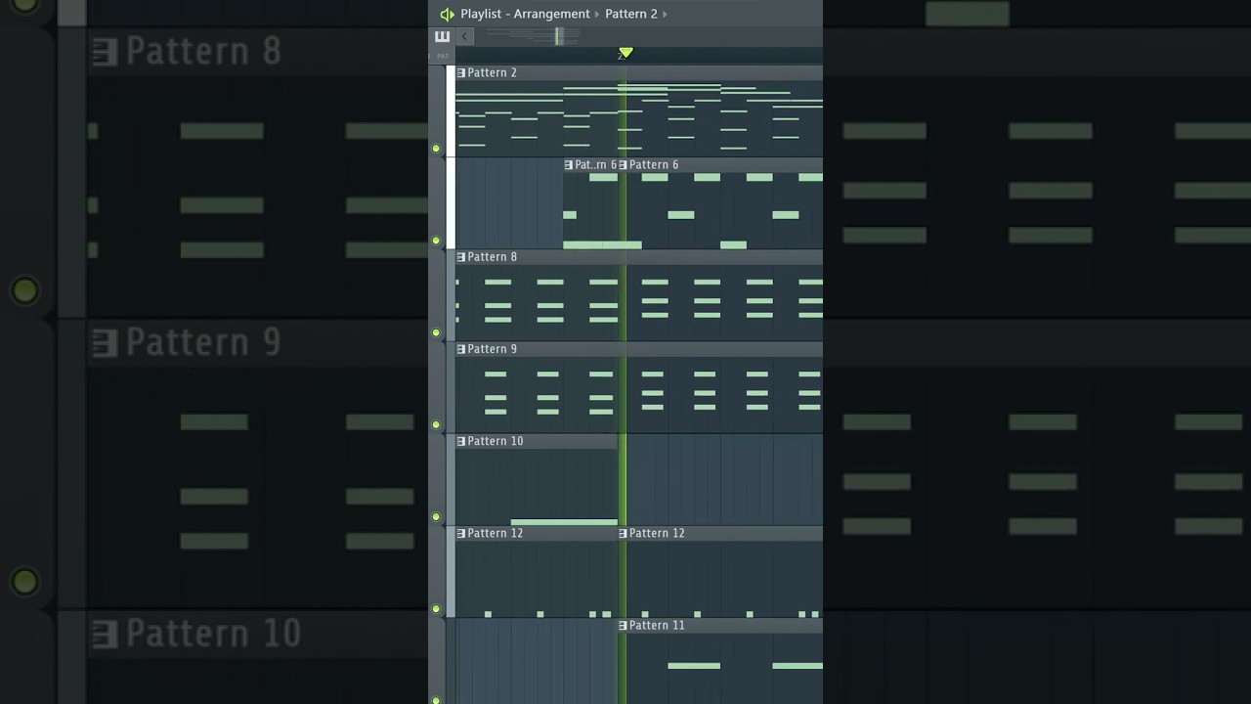Click the piano keys icon in playlist toolbar
The width and height of the screenshot is (1251, 704).
(x=442, y=36)
